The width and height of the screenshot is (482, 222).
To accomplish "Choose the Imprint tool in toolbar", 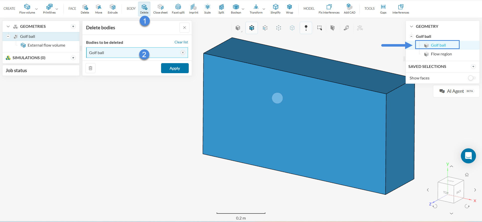I will (194, 9).
